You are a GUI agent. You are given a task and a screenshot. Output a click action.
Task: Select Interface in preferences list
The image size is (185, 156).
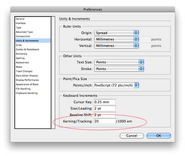(21, 23)
